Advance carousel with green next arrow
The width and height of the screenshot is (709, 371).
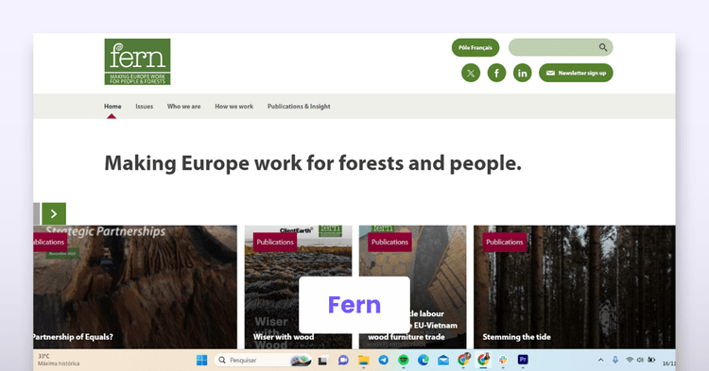click(54, 213)
